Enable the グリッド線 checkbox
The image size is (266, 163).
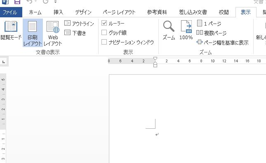[x=104, y=33]
